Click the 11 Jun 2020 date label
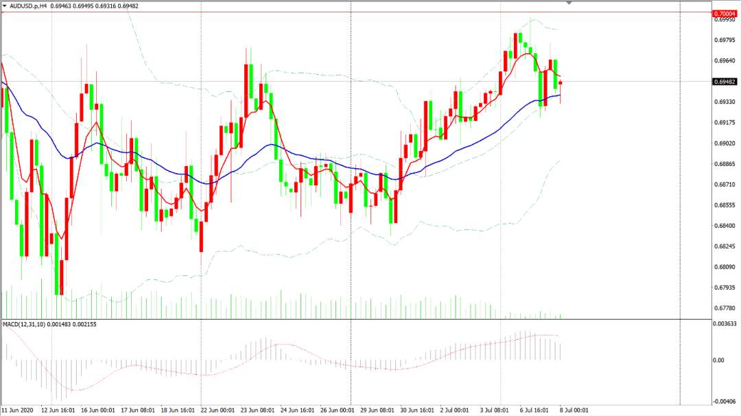Screen dimensions: 741x416 coord(17,411)
